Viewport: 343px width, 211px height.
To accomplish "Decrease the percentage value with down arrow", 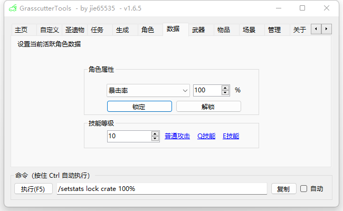I will (225, 93).
